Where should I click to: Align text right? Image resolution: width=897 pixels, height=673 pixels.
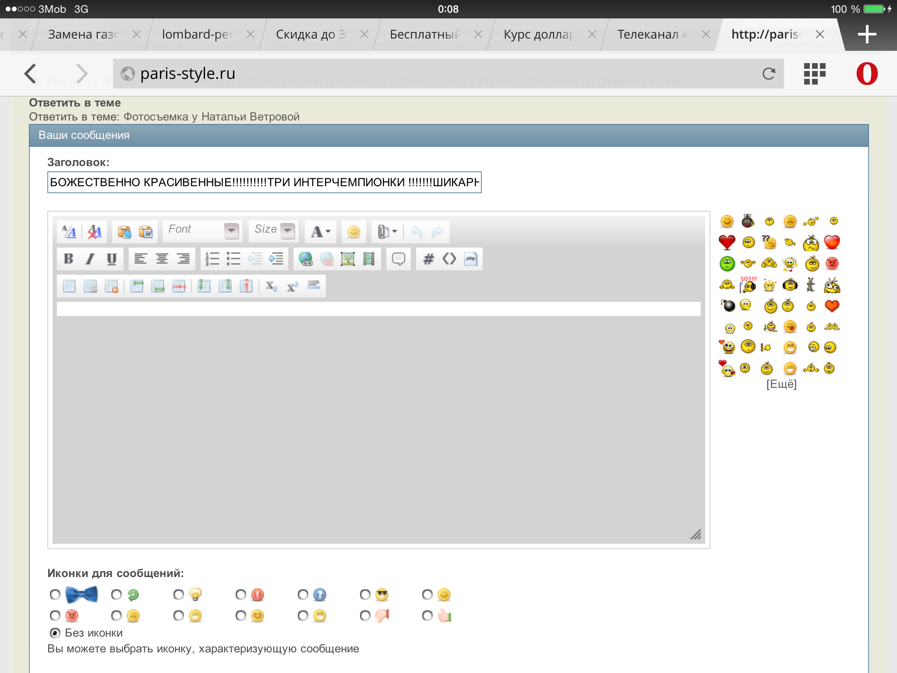pos(183,259)
